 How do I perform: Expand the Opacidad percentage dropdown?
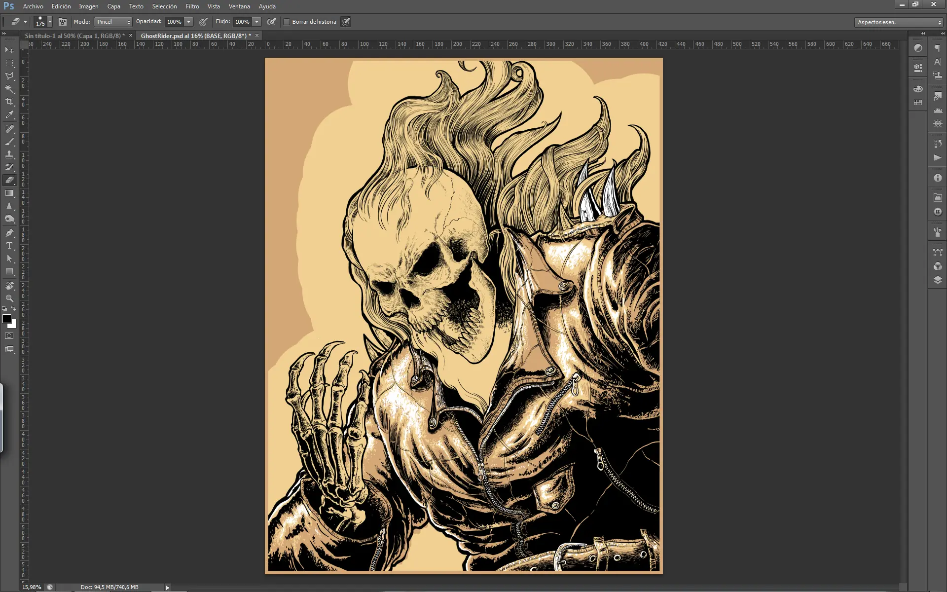click(x=188, y=22)
